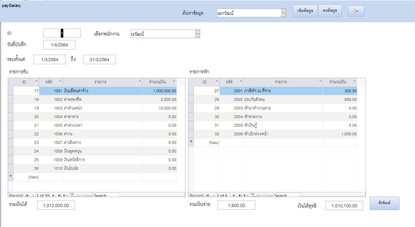Go to last record in รายการรับ navigator
This screenshot has width=415, height=227.
pos(59,196)
